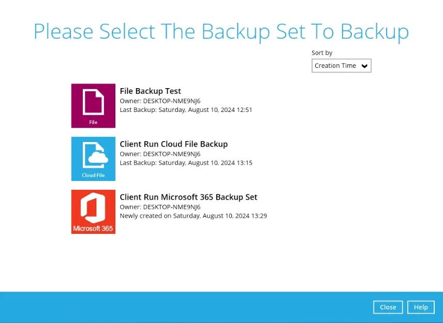The image size is (443, 323).
Task: Click the "Microsoft 365" caption under the Office logo
Action: pyautogui.click(x=93, y=228)
